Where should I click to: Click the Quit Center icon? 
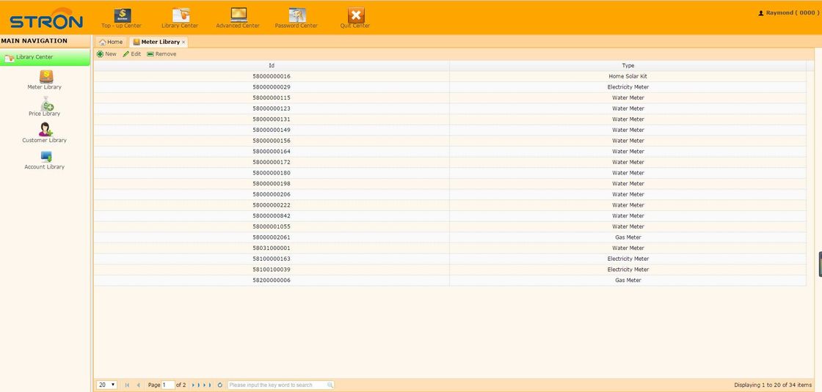tap(355, 16)
